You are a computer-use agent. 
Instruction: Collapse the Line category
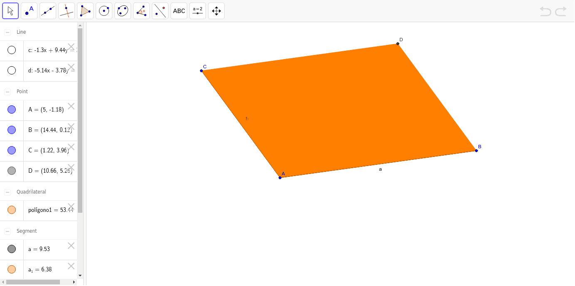(x=7, y=32)
